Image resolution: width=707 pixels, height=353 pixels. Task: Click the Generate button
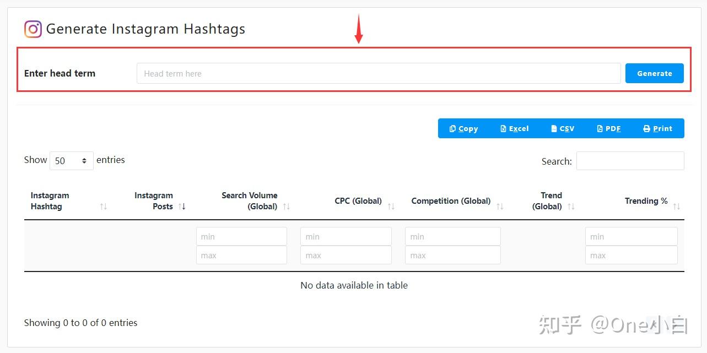point(654,73)
